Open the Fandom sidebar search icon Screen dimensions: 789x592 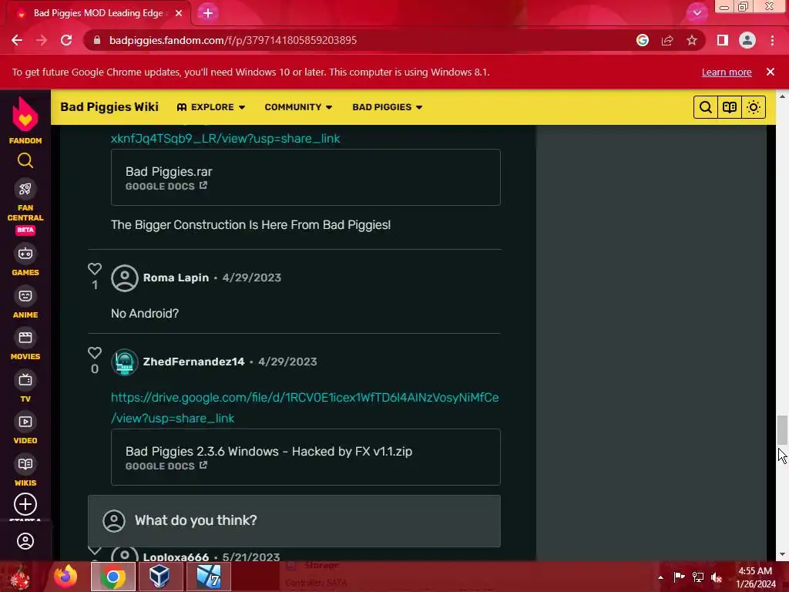[x=25, y=160]
